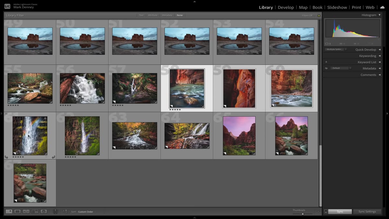
Task: Expand the Quick Develop panel
Action: pyautogui.click(x=380, y=50)
